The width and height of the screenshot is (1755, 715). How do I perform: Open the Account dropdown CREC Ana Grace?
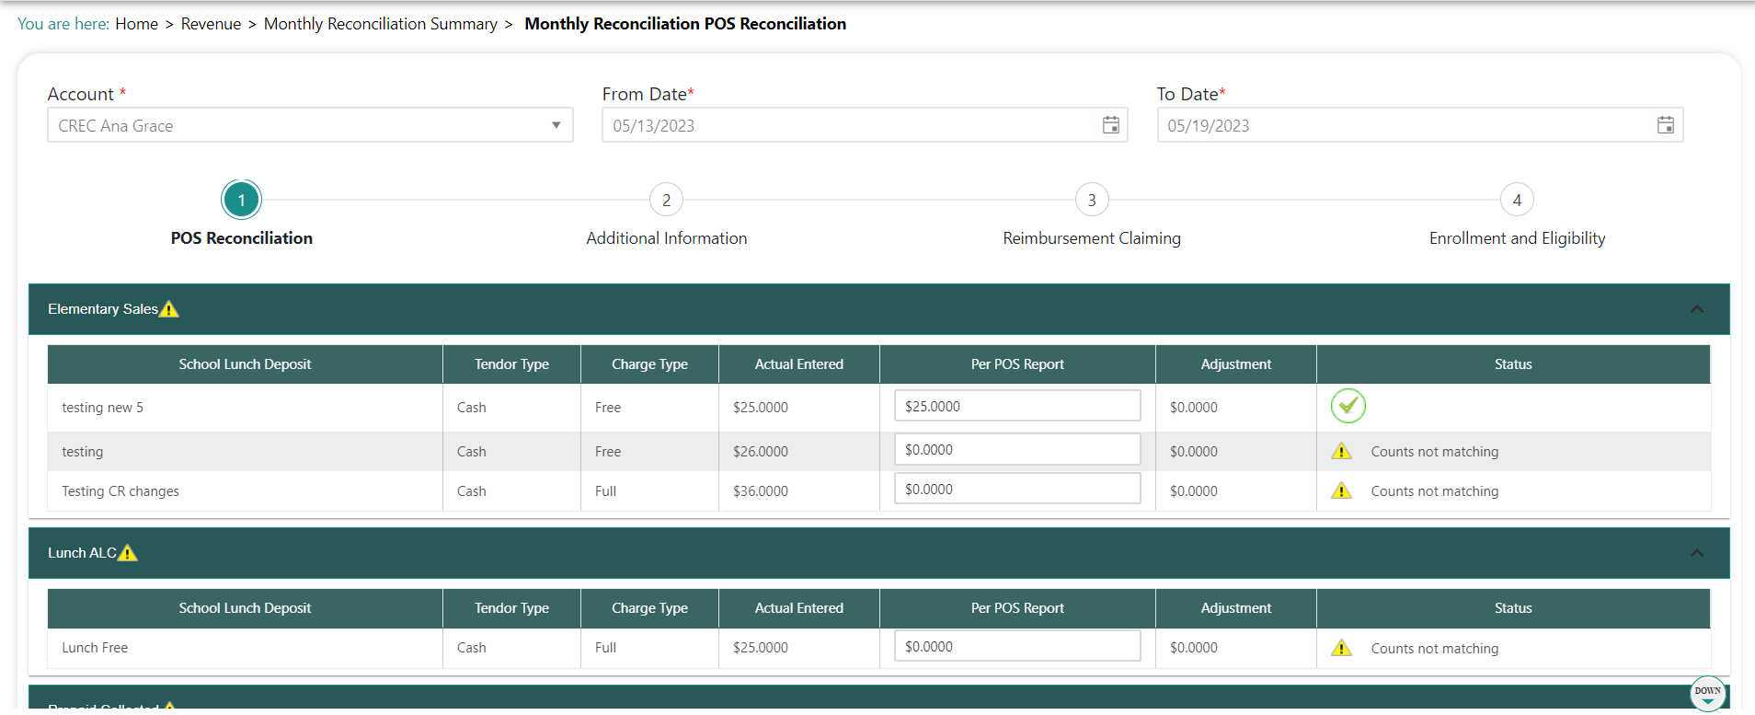[x=310, y=125]
